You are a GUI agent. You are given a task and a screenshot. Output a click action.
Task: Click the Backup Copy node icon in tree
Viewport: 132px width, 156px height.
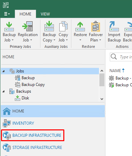point(18,85)
